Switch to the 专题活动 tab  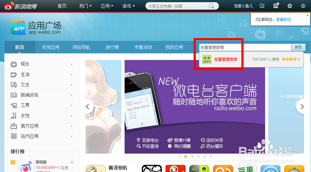click(x=143, y=47)
